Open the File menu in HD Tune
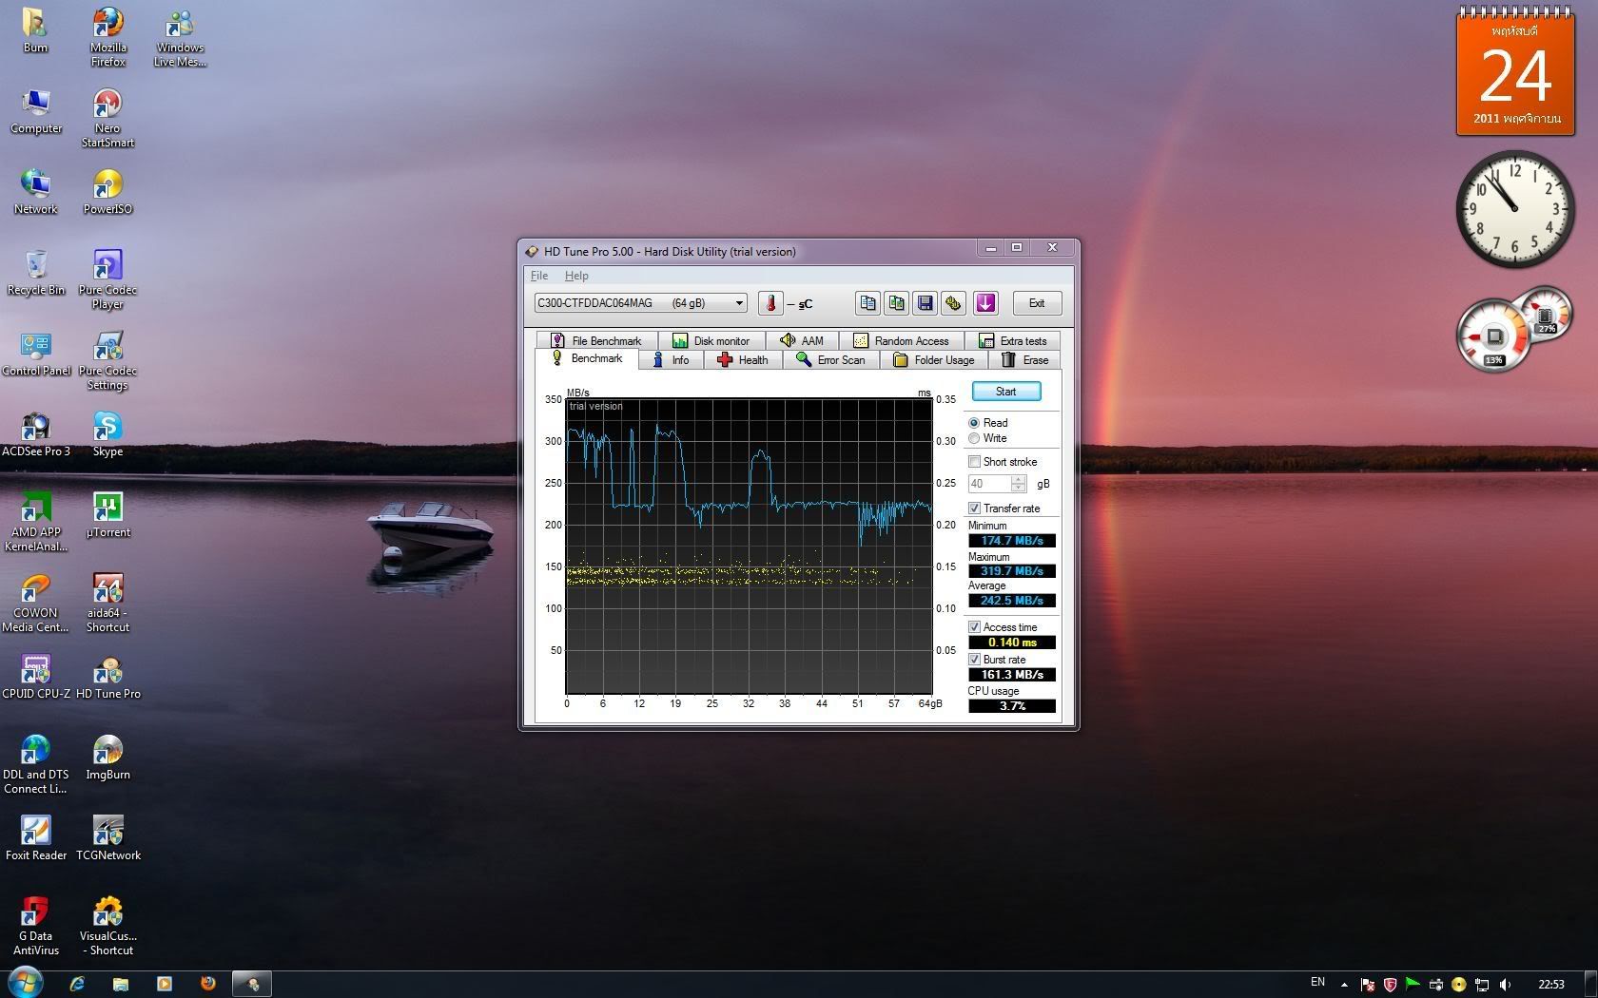This screenshot has height=998, width=1598. click(x=539, y=276)
